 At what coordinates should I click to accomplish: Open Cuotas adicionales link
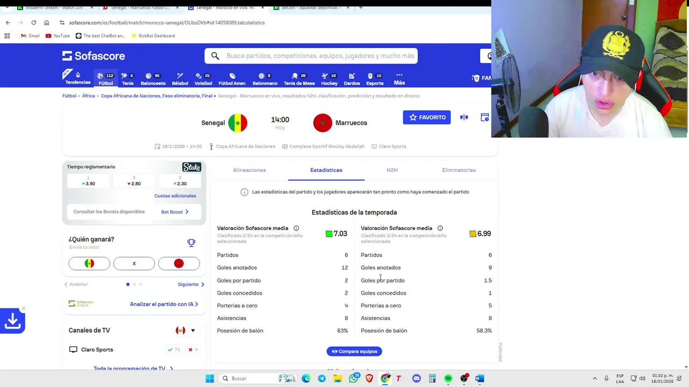tap(175, 196)
